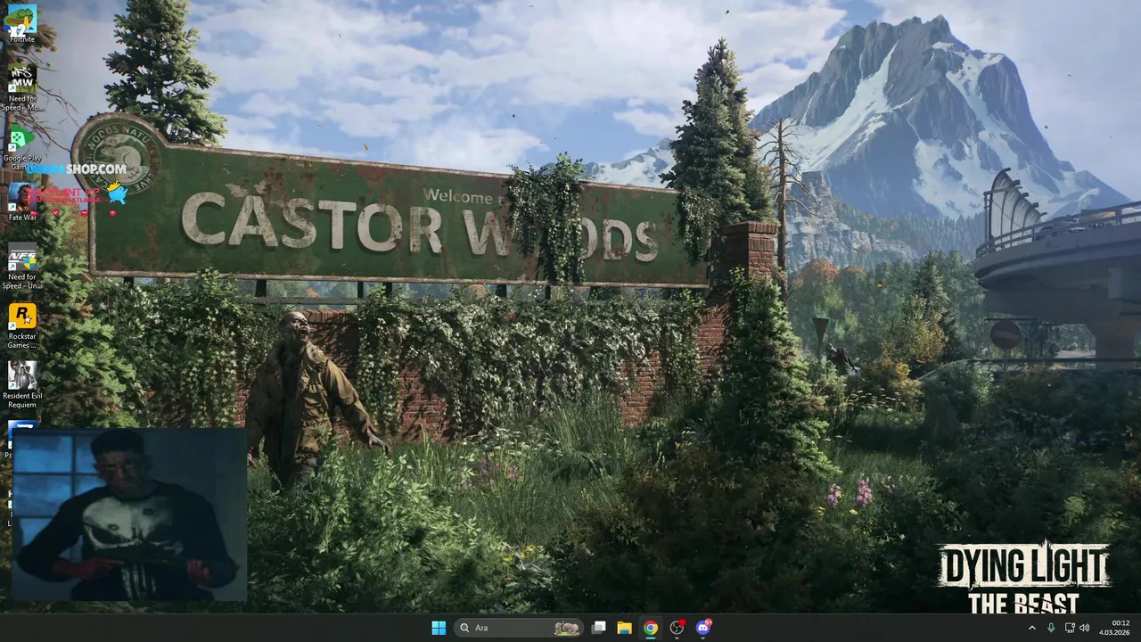This screenshot has width=1141, height=642.
Task: Open the volume control in system tray
Action: [x=1085, y=628]
